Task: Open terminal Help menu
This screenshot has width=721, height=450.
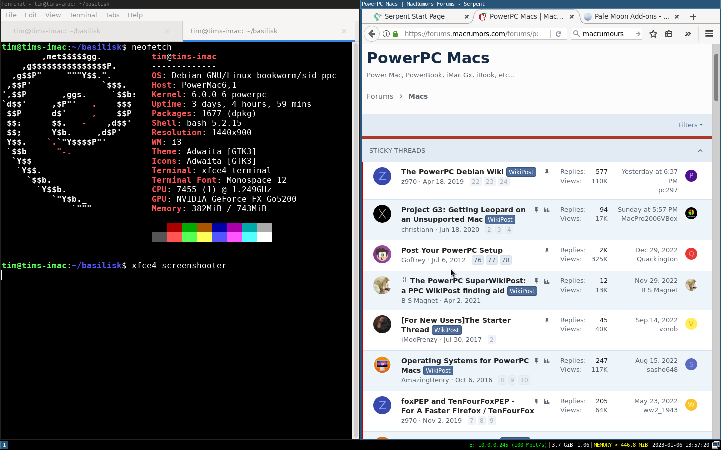Action: coord(135,15)
